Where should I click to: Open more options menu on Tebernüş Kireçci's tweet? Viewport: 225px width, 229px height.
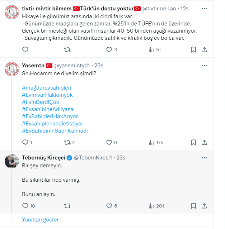(204, 157)
